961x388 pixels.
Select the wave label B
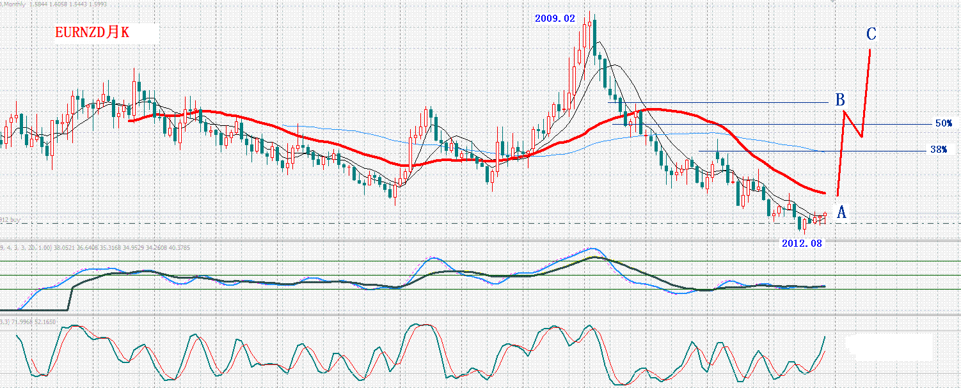[840, 100]
